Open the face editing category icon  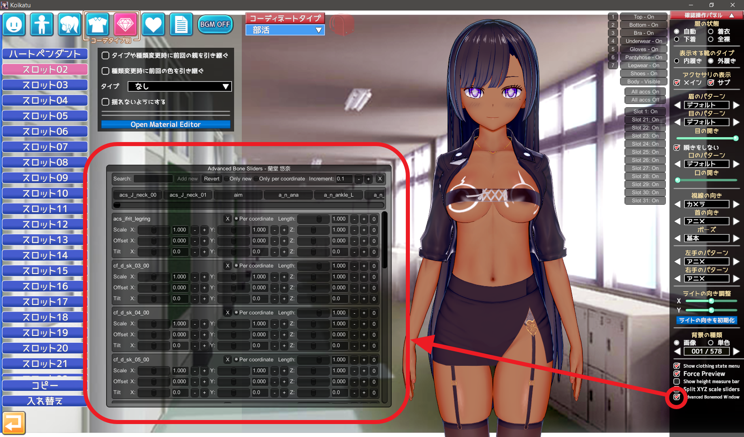click(x=14, y=25)
